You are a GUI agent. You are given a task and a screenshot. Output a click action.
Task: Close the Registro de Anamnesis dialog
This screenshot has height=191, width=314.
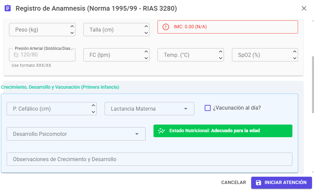[x=304, y=8]
